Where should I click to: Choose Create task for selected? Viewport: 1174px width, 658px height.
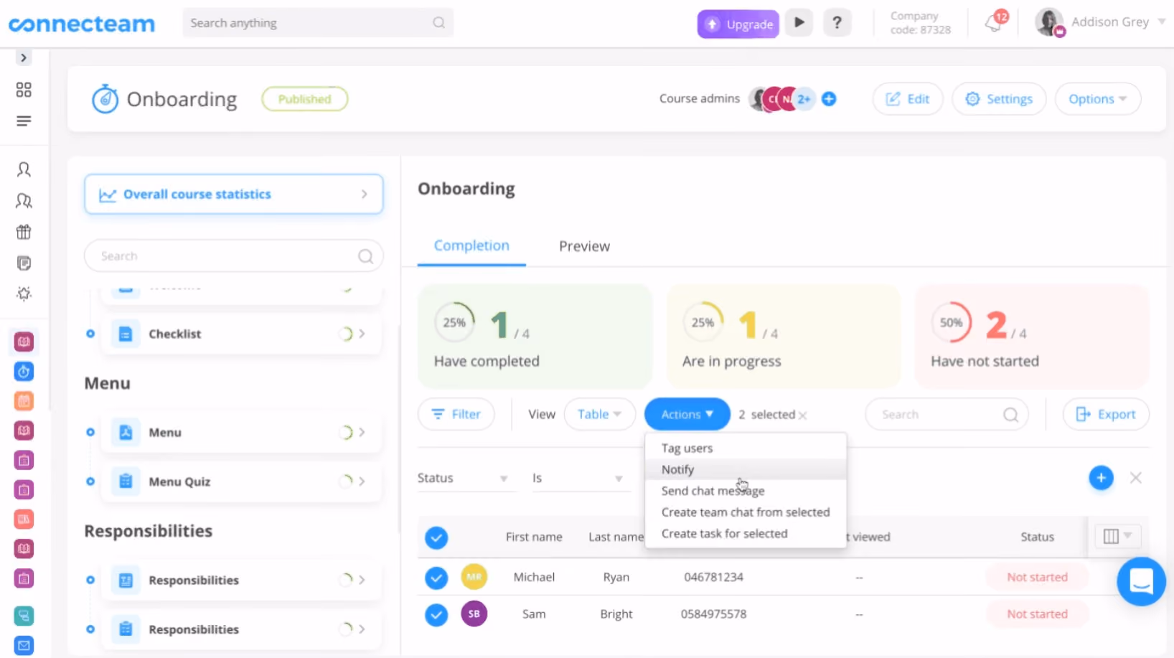(746, 533)
